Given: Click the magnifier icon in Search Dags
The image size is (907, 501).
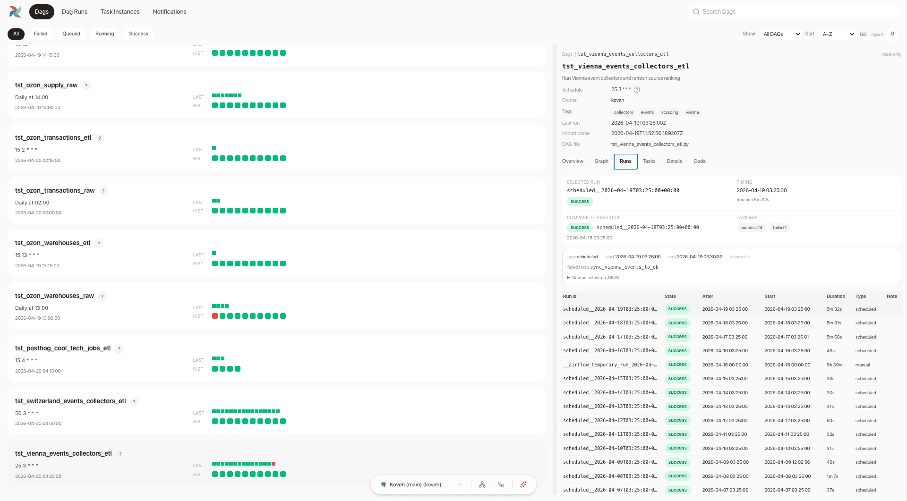Looking at the screenshot, I should tap(696, 12).
